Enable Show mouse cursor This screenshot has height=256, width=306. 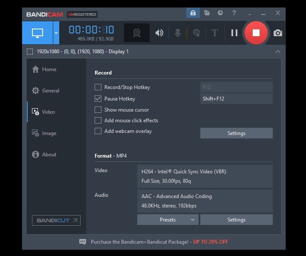click(x=98, y=110)
